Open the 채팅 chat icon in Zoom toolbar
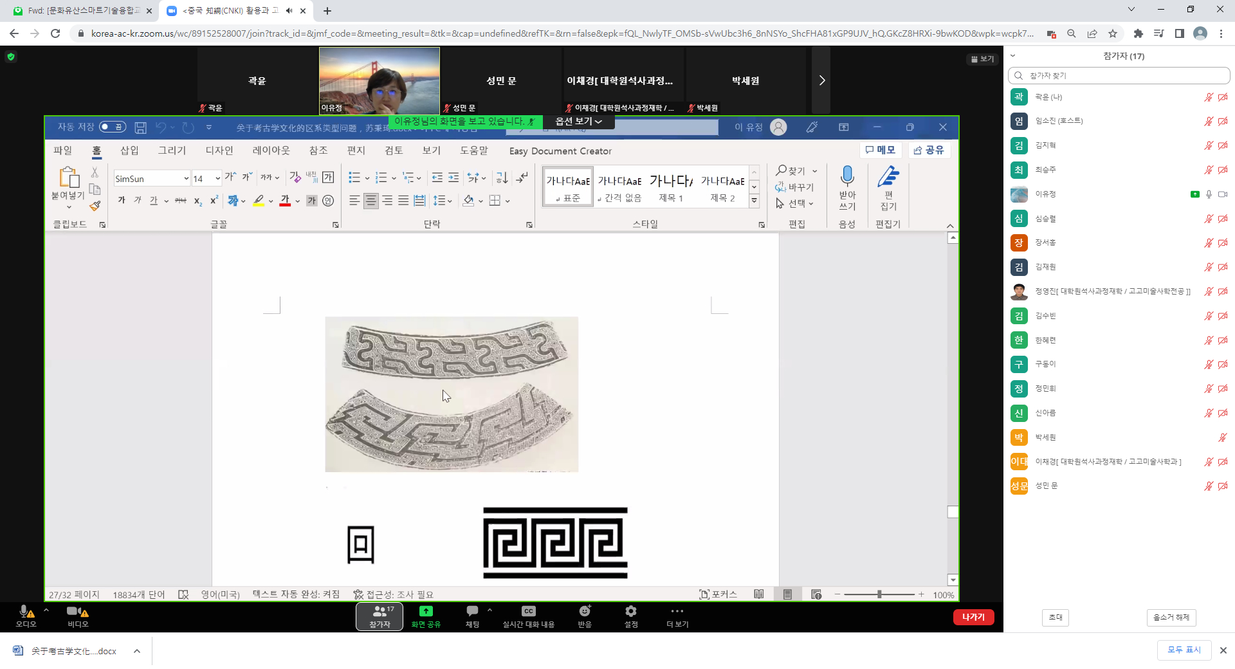The image size is (1235, 669). point(472,611)
